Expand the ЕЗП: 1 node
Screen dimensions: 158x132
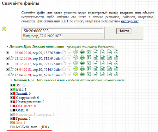click(11, 89)
